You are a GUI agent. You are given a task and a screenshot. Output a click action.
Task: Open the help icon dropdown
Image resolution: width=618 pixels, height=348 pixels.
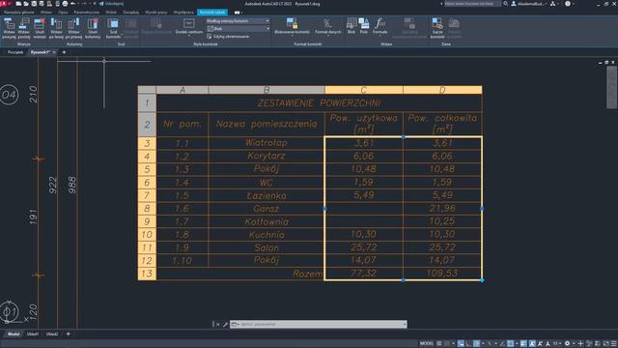[570, 4]
